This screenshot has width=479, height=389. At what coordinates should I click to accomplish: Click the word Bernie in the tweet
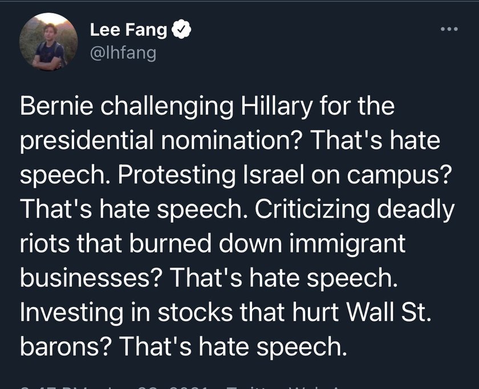57,106
